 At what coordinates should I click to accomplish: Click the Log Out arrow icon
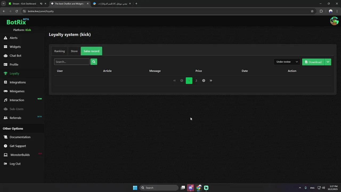point(6,164)
